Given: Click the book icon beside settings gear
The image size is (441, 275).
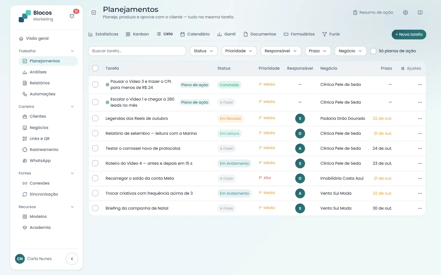Looking at the screenshot, I should tap(420, 12).
